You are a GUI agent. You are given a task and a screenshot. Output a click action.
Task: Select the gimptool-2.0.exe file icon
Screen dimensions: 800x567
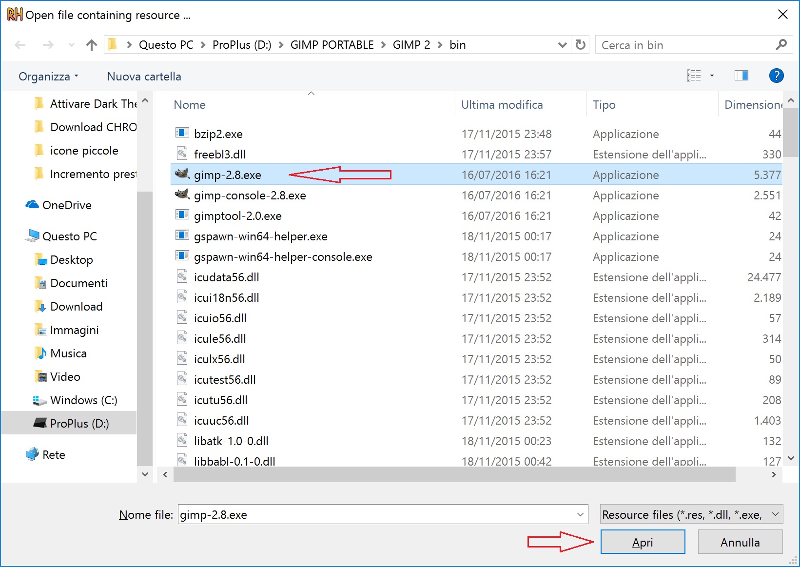[182, 215]
